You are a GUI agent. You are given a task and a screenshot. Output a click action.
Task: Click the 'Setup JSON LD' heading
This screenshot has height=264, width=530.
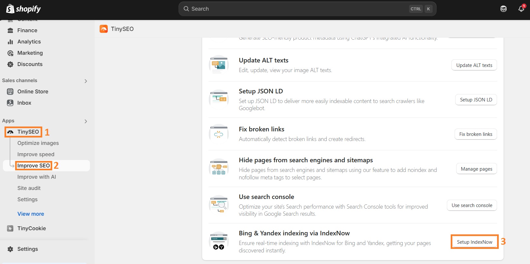[x=261, y=91]
